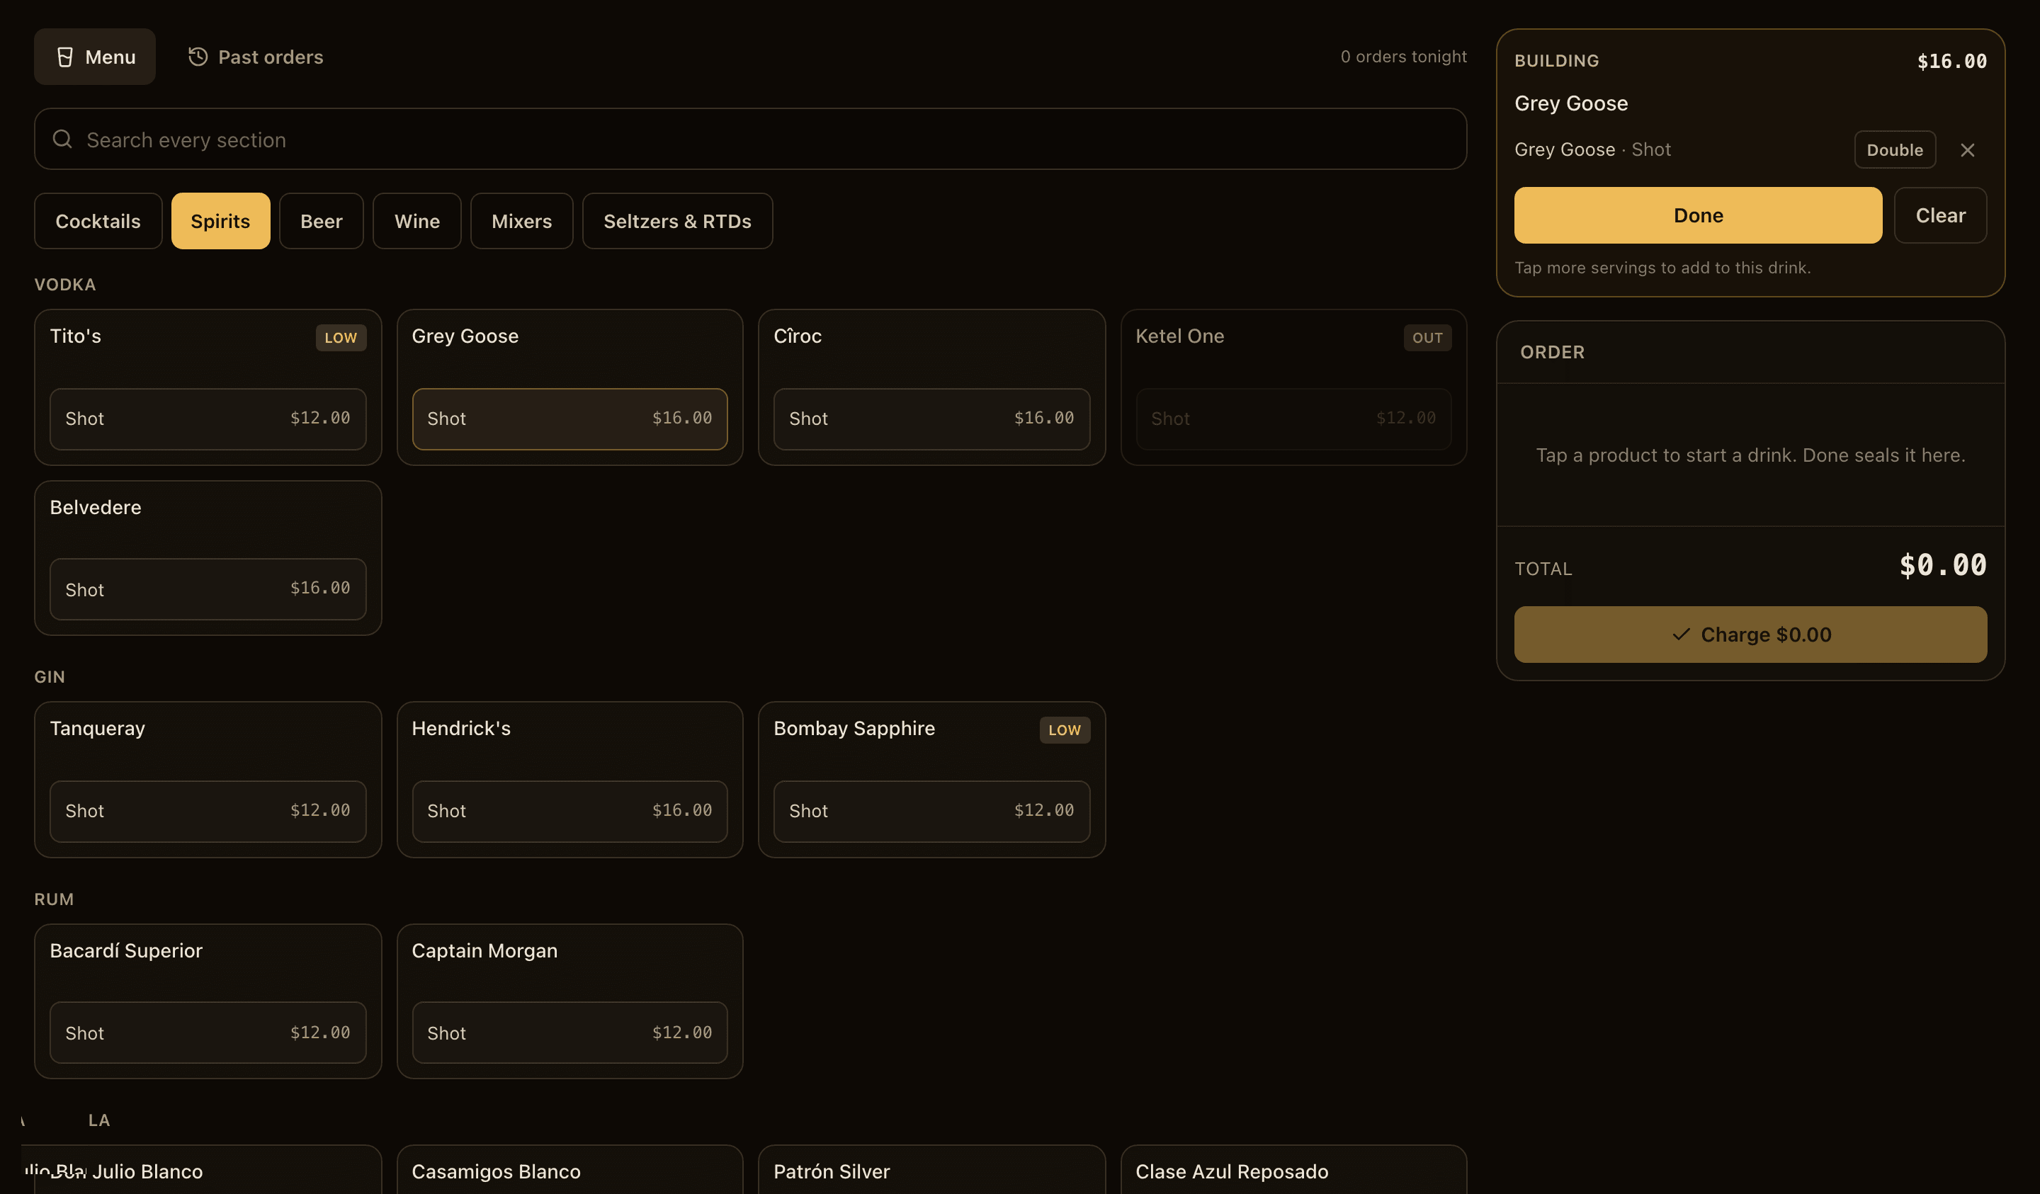Click the BUILDING panel label
This screenshot has height=1194, width=2040.
[1557, 61]
